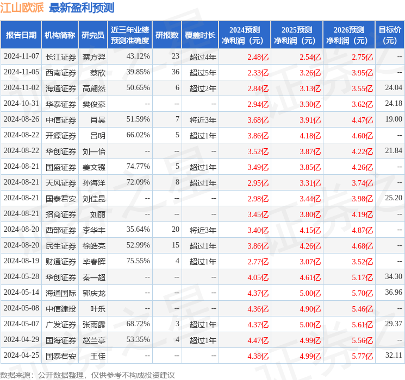The height and width of the screenshot is (380, 405).
Task: Select researcher 蔡欣
Action: tap(98, 73)
